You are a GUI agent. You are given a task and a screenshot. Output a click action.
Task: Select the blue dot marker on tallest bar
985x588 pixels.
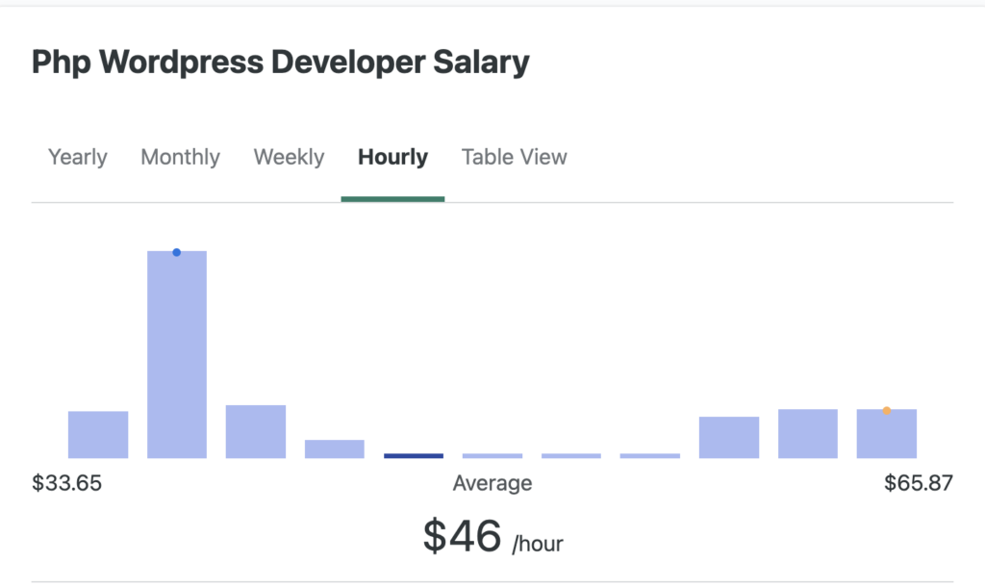[177, 251]
